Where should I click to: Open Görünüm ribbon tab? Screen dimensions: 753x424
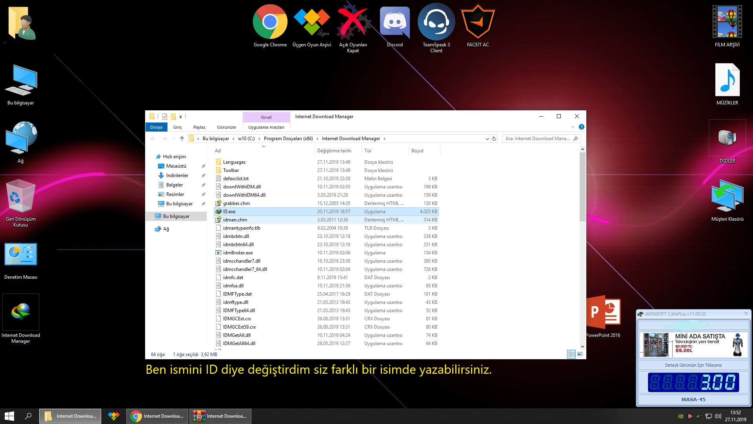click(226, 127)
